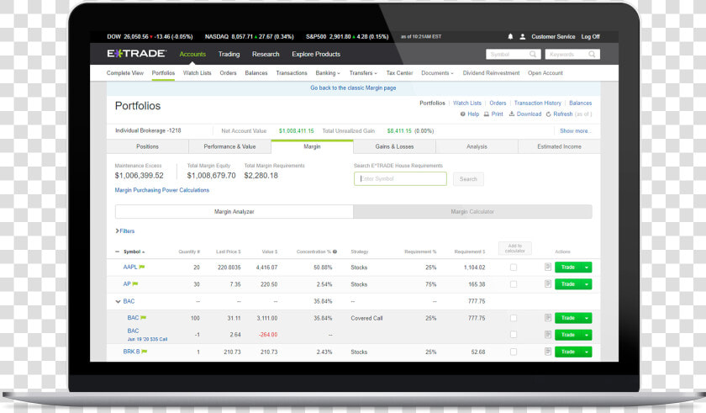The image size is (706, 413).
Task: Switch to the Margin Calculator tab
Action: (x=472, y=212)
